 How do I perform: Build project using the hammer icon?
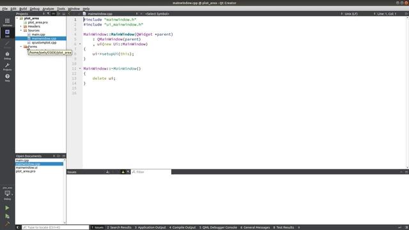pos(7,224)
